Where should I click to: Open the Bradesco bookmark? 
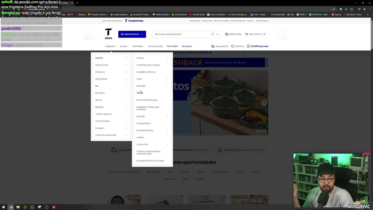tap(80, 15)
